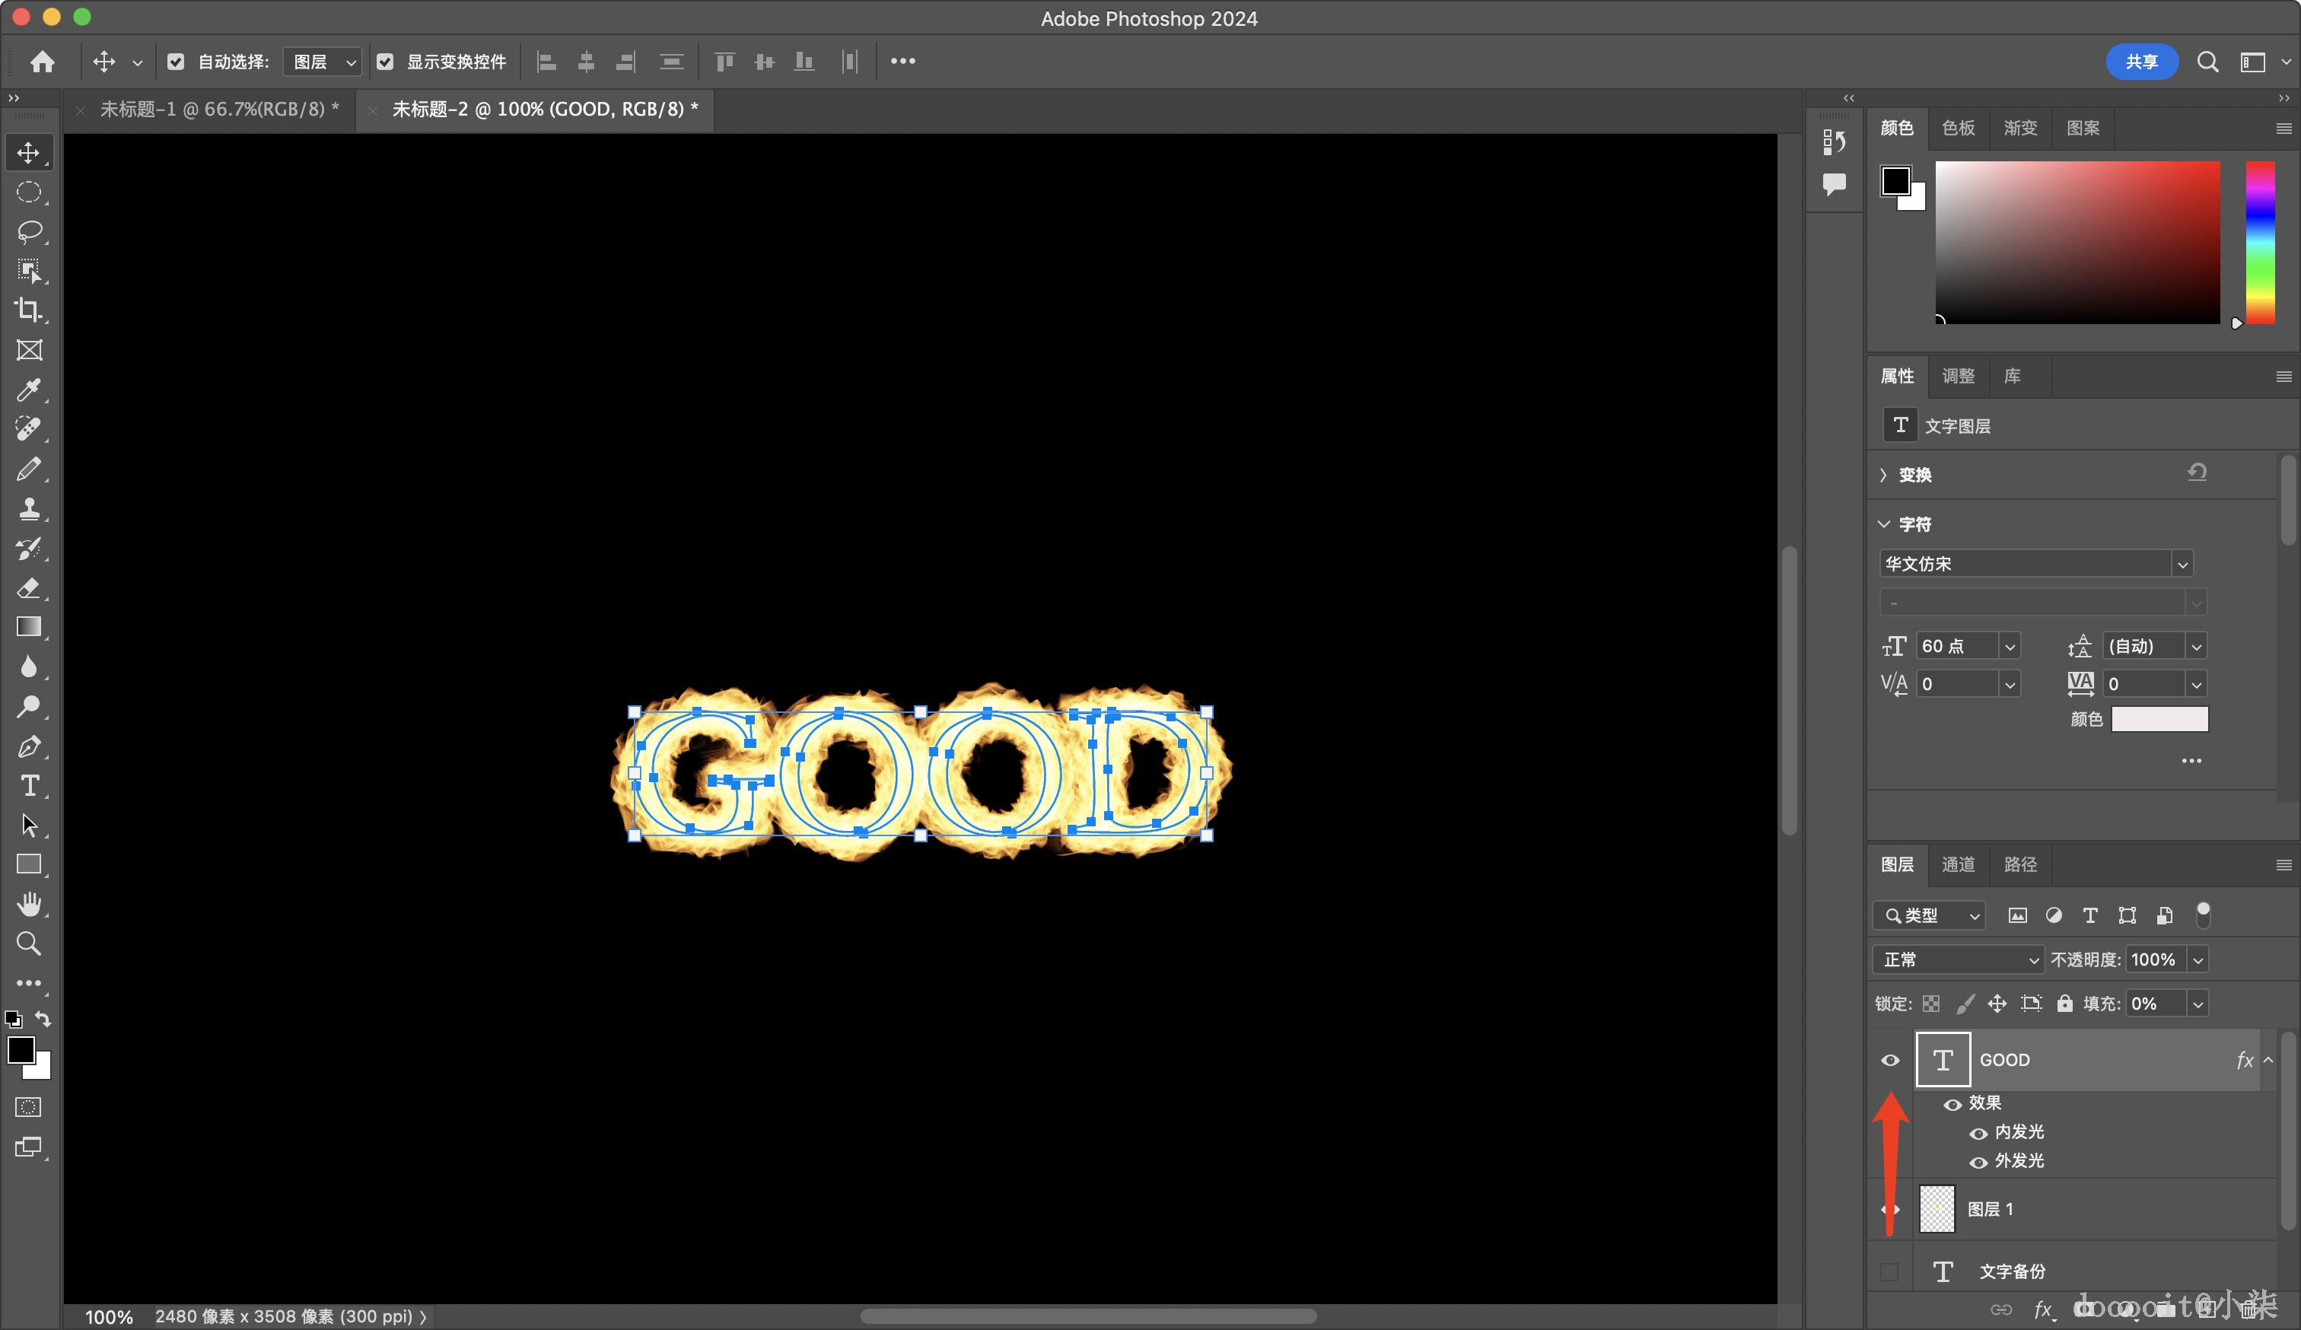Select the Crop tool
Image resolution: width=2301 pixels, height=1330 pixels.
pos(29,310)
